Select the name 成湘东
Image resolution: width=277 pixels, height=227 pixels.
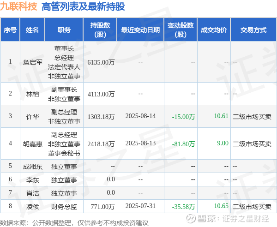(x=33, y=167)
